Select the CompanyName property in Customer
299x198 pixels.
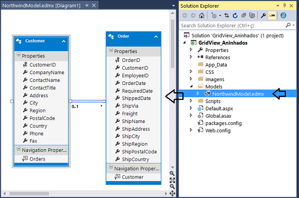click(x=47, y=72)
